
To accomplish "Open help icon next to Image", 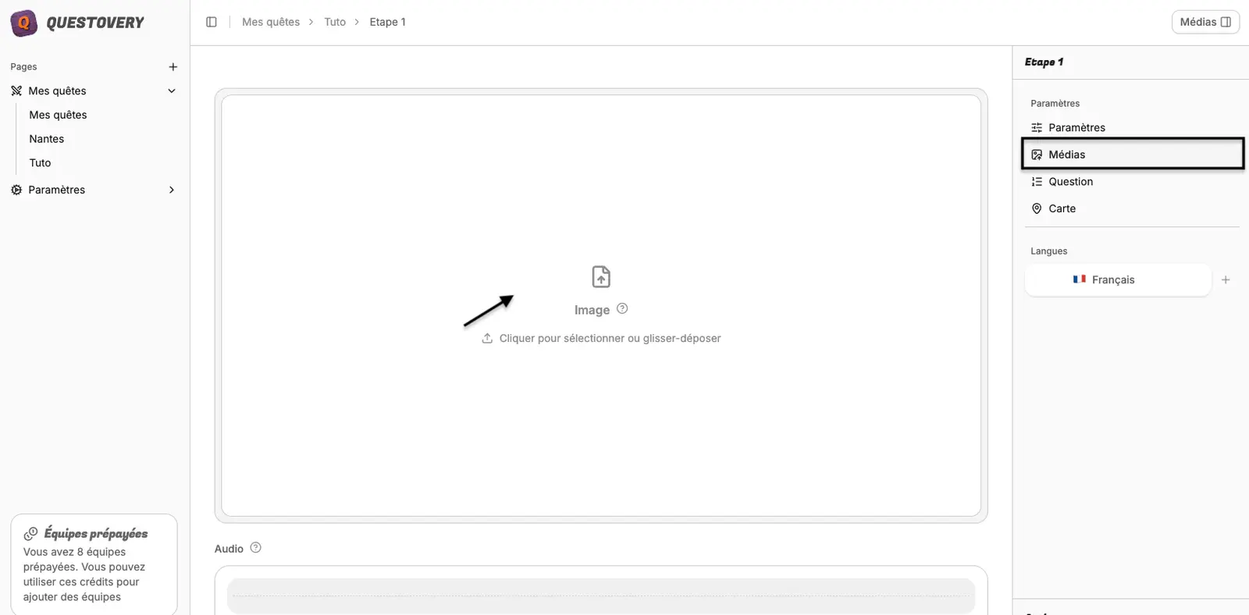I will click(622, 308).
